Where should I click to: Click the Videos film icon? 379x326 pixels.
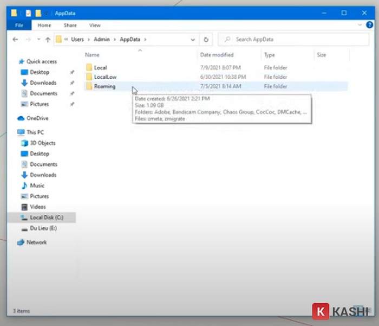point(24,207)
